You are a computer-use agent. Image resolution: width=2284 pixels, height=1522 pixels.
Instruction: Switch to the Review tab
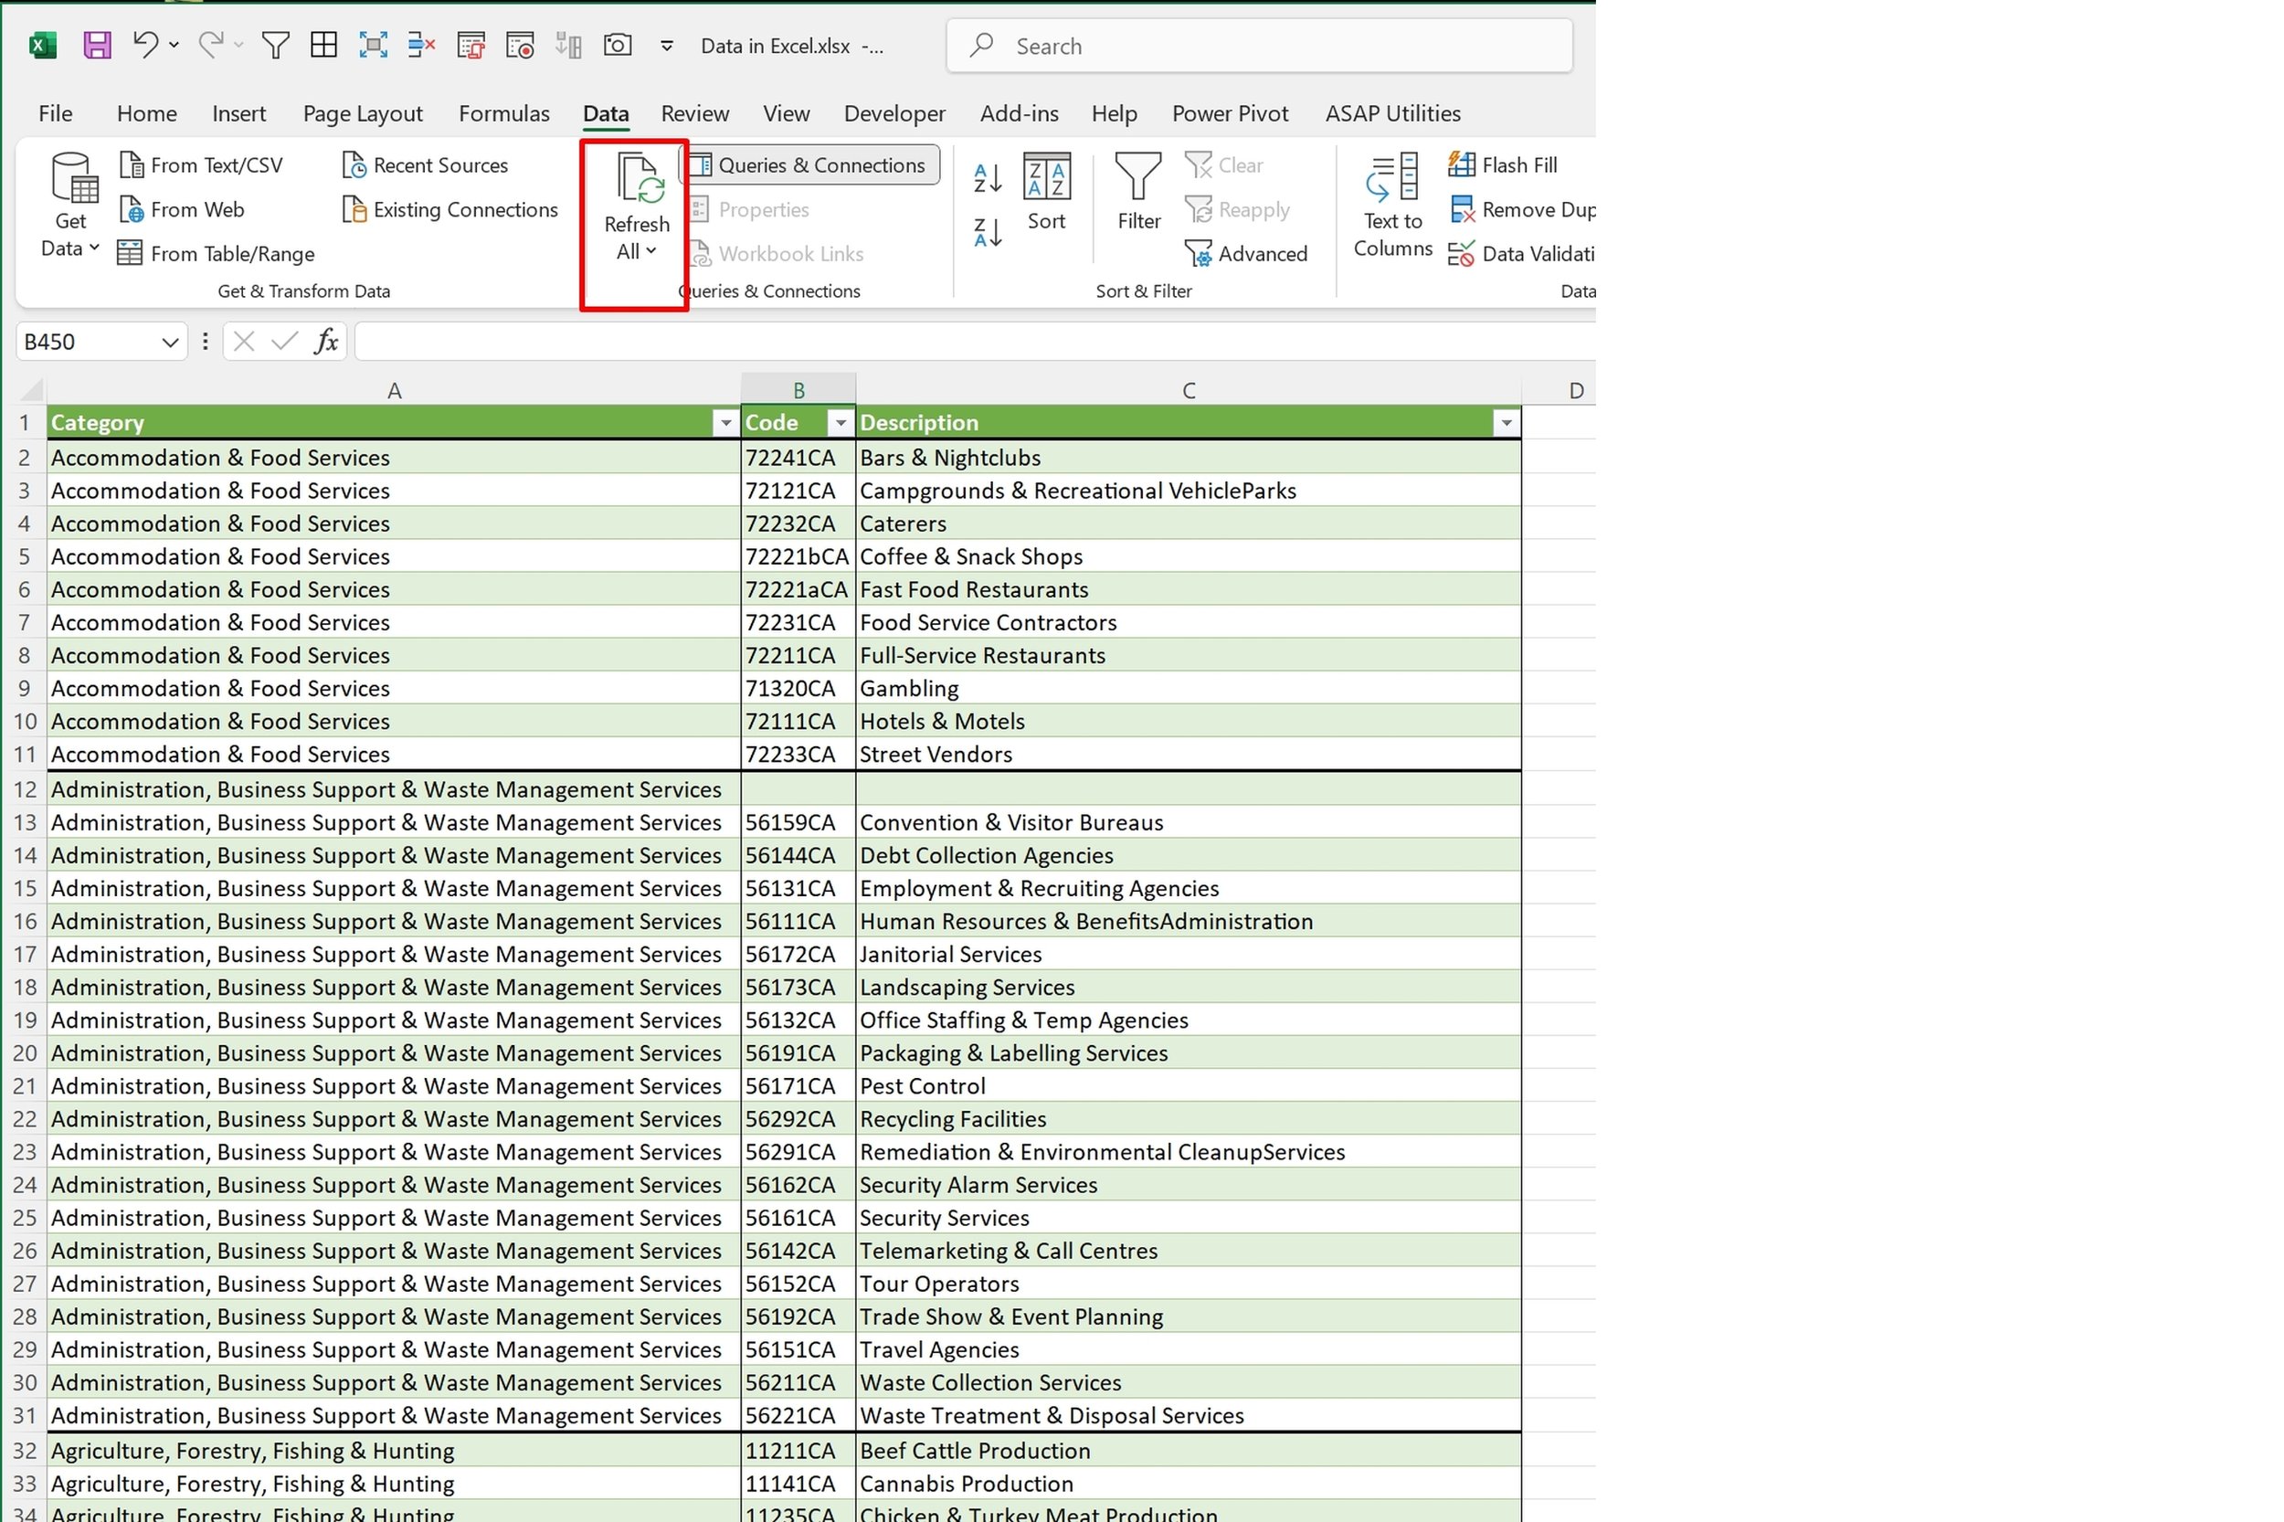pyautogui.click(x=695, y=113)
